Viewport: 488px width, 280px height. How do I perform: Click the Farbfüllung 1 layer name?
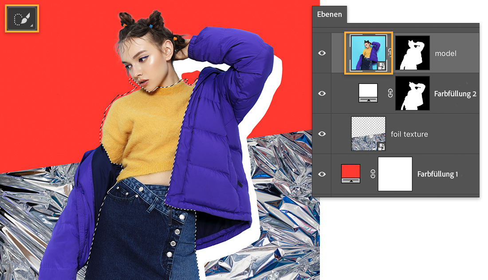[x=437, y=174]
